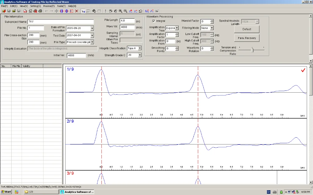313x195 pixels.
Task: Increase the Wavelet Factor spinner value
Action: click(212, 20)
